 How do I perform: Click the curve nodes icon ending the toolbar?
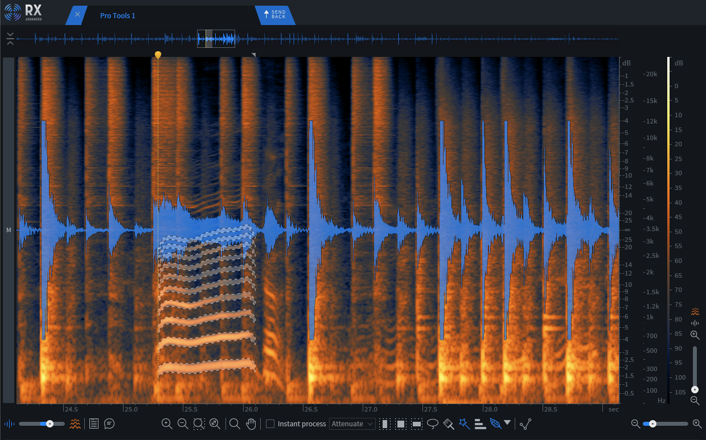point(526,423)
